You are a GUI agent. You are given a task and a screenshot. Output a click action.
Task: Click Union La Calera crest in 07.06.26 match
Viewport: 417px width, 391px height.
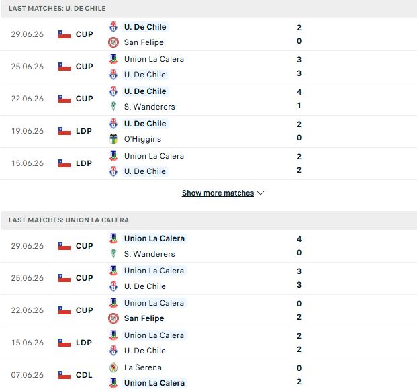(x=113, y=383)
